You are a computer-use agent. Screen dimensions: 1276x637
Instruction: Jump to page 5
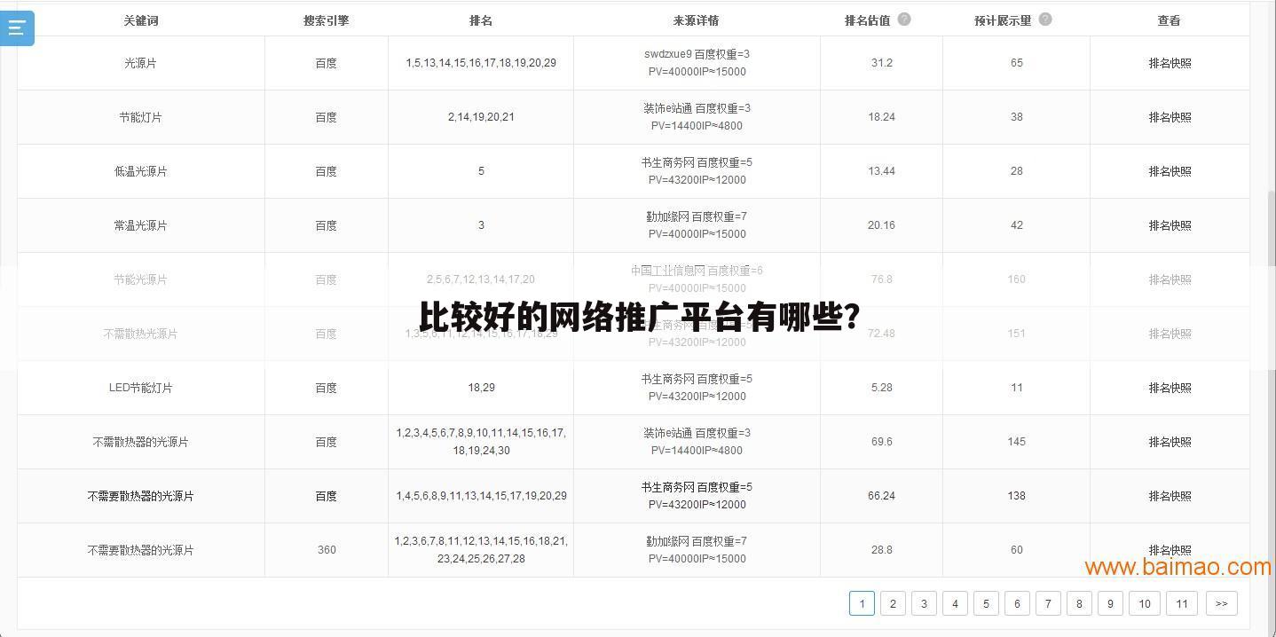[986, 603]
